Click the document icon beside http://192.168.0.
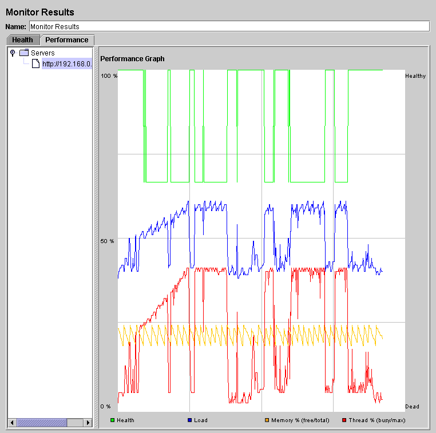Image resolution: width=436 pixels, height=433 pixels. click(35, 64)
